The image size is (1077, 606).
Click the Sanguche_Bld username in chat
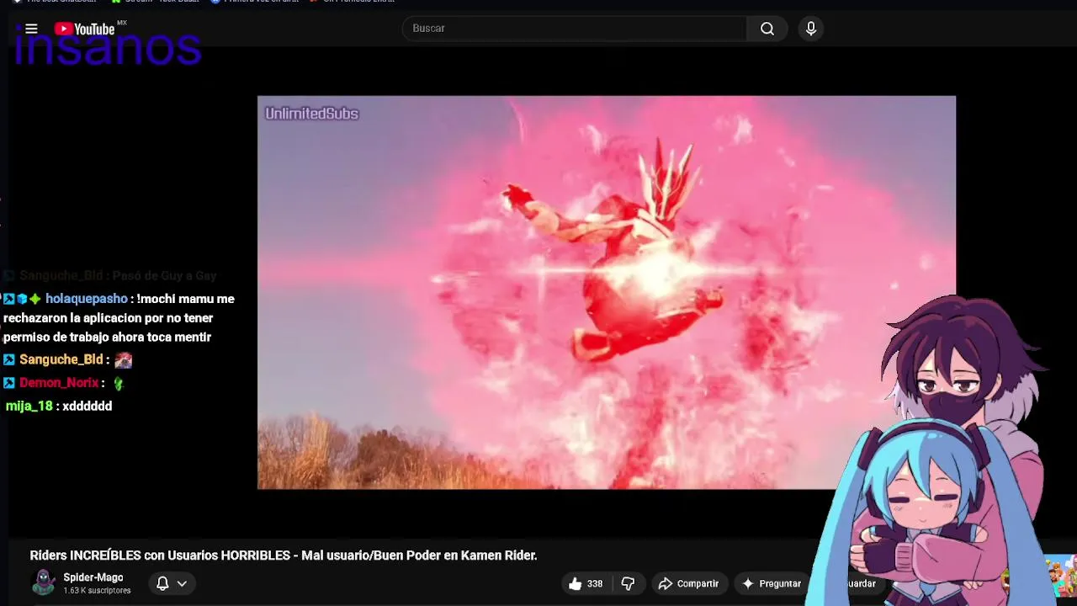click(x=61, y=359)
